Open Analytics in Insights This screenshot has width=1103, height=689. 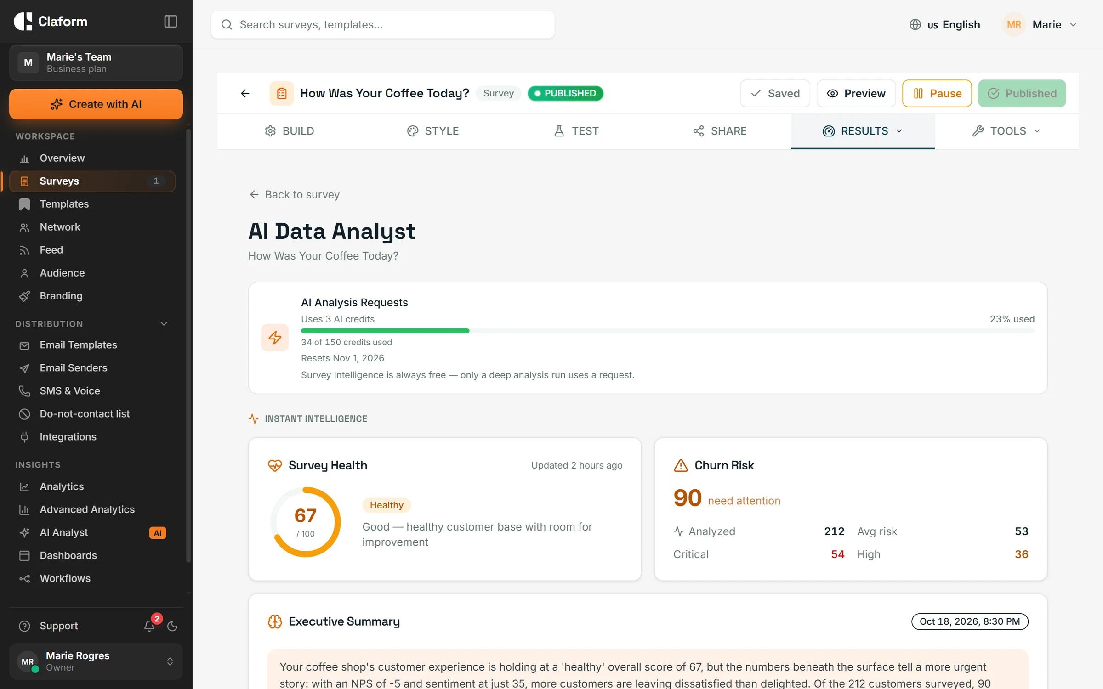click(x=92, y=486)
